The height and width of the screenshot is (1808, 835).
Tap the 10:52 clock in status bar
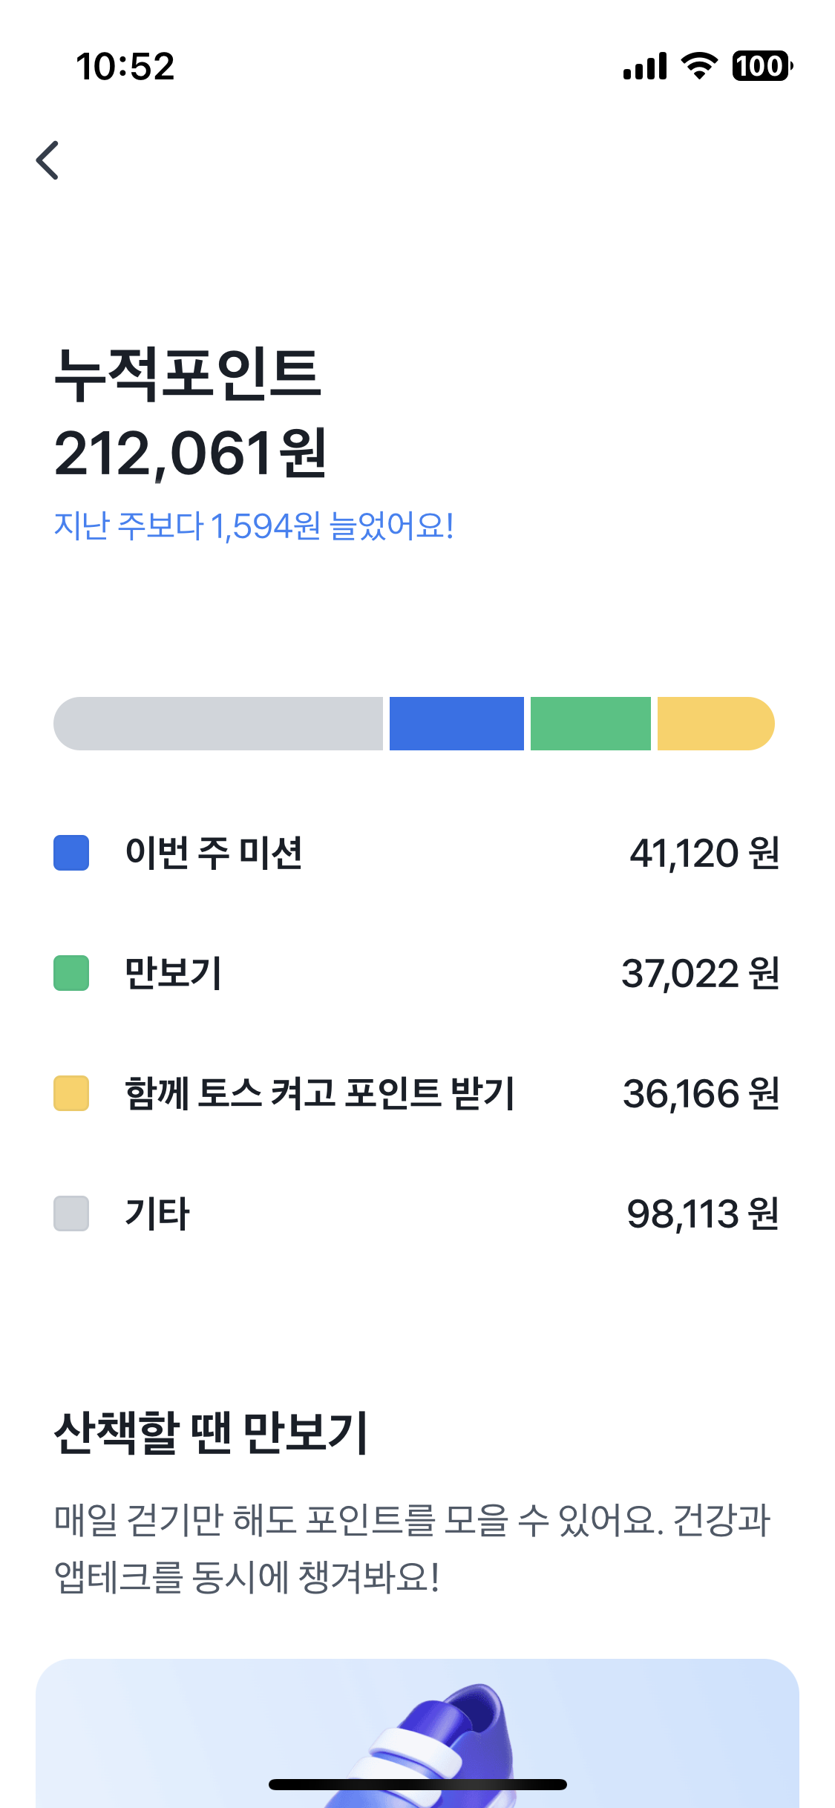tap(125, 67)
